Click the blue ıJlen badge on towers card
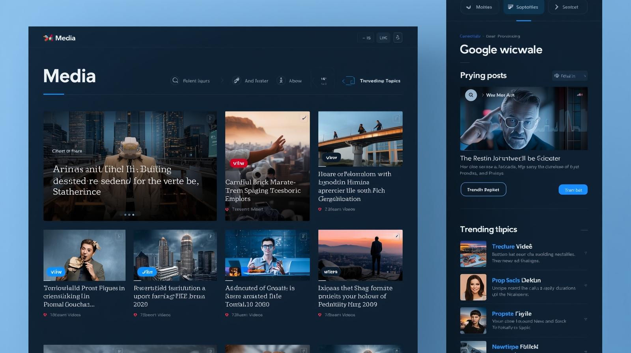Viewport: 631px width, 353px height. [x=147, y=272]
